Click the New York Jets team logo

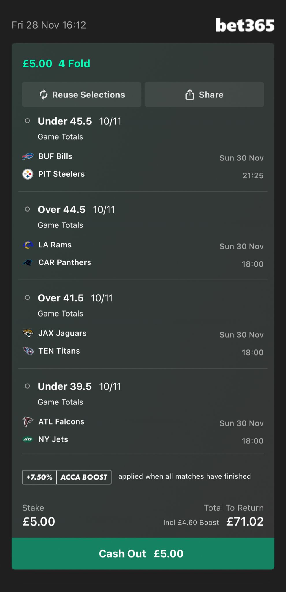point(28,439)
